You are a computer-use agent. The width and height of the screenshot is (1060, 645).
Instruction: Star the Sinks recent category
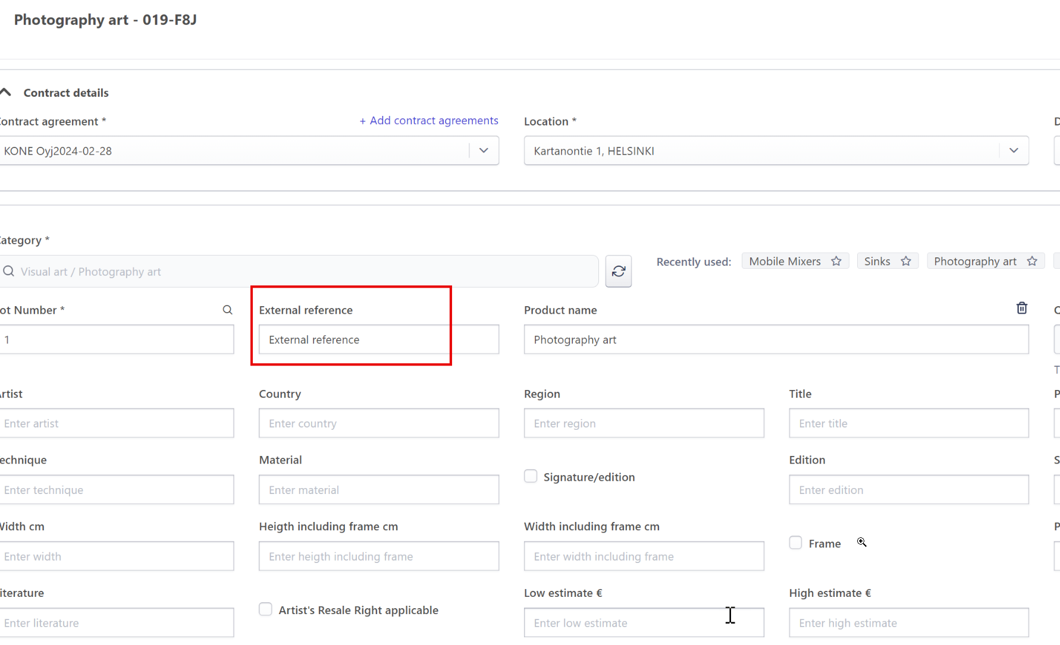tap(906, 261)
